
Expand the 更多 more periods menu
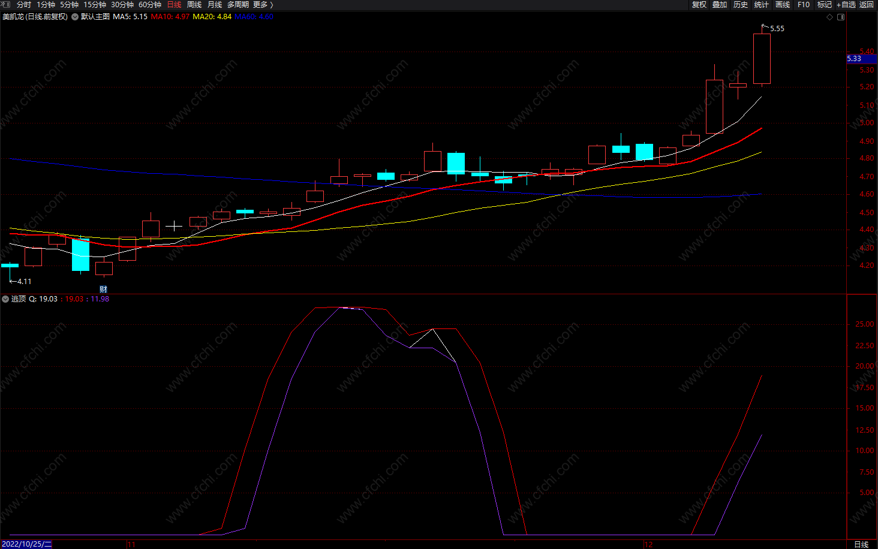tap(263, 4)
